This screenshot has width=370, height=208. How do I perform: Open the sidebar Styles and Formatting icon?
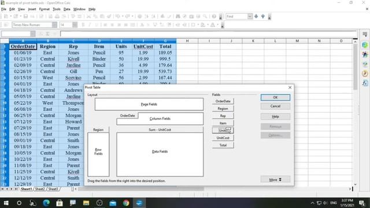[x=365, y=54]
